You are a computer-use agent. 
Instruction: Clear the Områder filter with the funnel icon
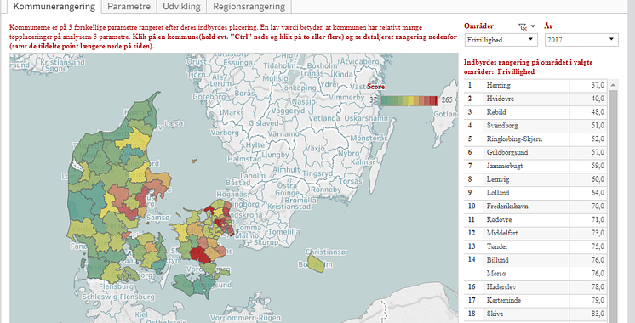pyautogui.click(x=523, y=26)
